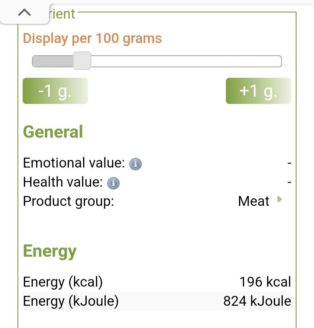Click the Energy section heading

50,251
